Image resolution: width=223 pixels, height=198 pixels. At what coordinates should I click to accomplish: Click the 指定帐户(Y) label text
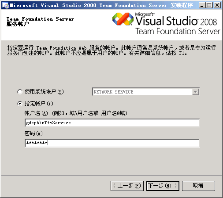click(x=39, y=104)
